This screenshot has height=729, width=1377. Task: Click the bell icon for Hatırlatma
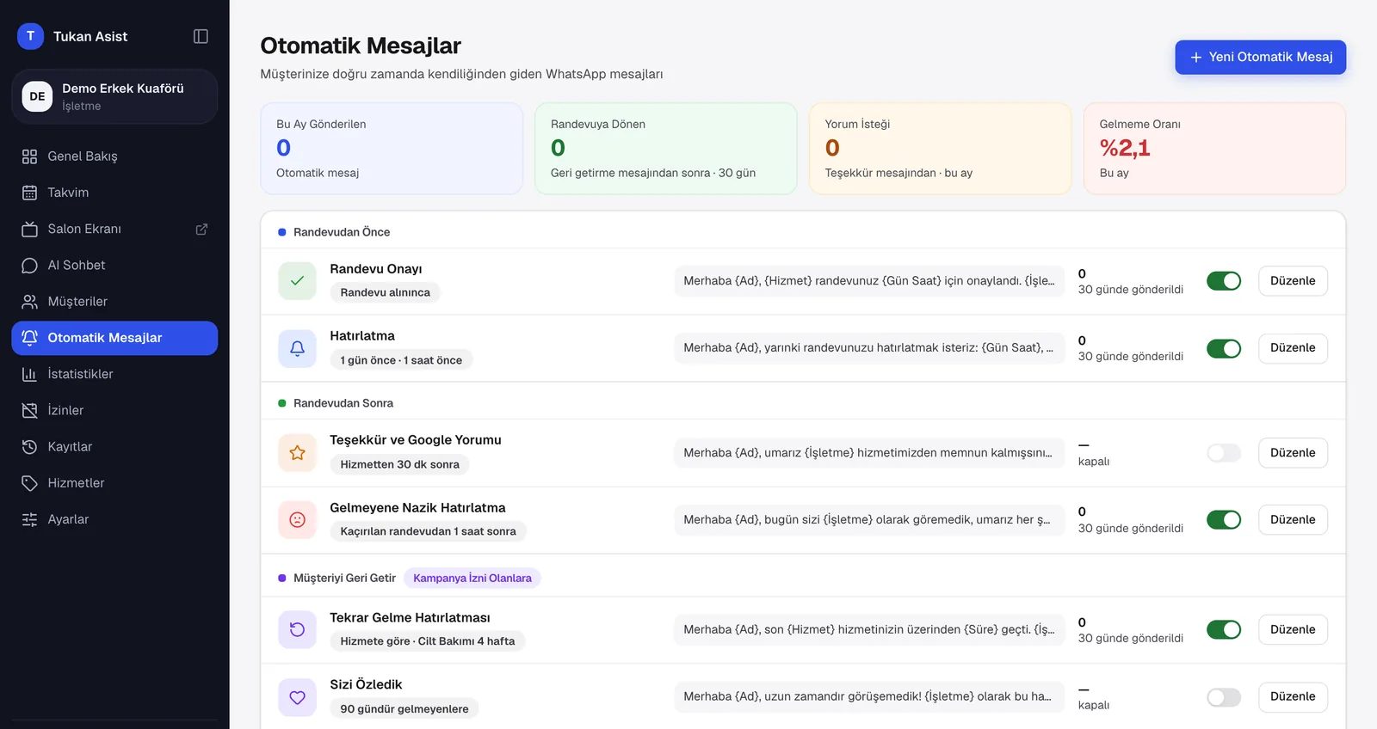click(297, 348)
